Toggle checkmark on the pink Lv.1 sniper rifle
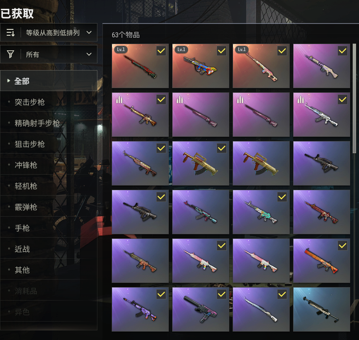The width and height of the screenshot is (359, 340). tap(282, 51)
